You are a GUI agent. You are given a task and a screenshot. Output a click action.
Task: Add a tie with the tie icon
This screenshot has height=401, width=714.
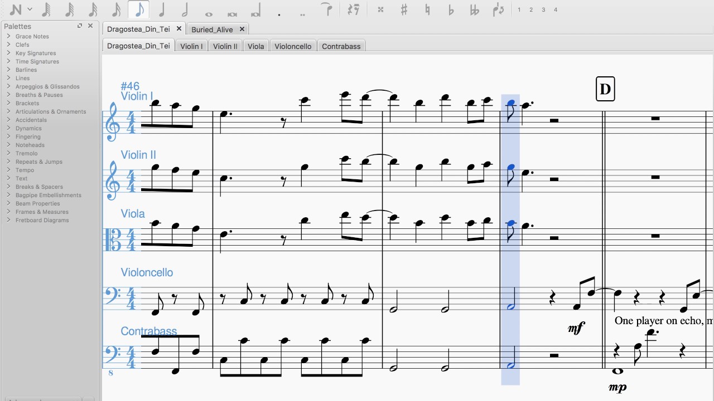pyautogui.click(x=327, y=9)
